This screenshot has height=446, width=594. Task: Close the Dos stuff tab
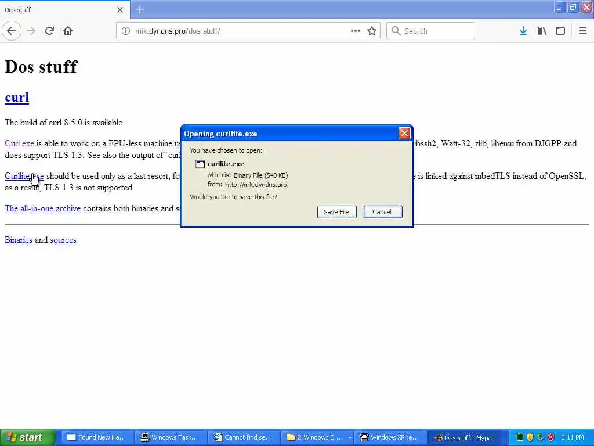tap(120, 10)
